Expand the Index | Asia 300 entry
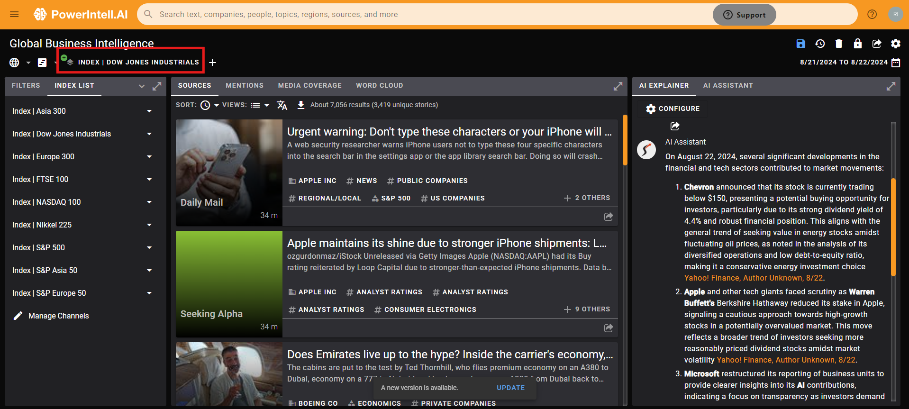Screen dimensions: 909x409 point(149,111)
